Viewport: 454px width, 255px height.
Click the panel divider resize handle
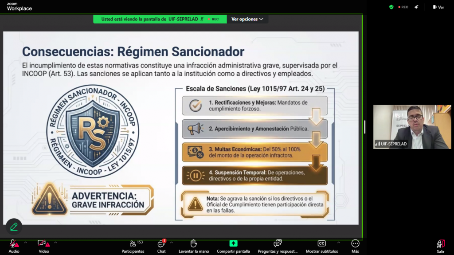tap(365, 127)
